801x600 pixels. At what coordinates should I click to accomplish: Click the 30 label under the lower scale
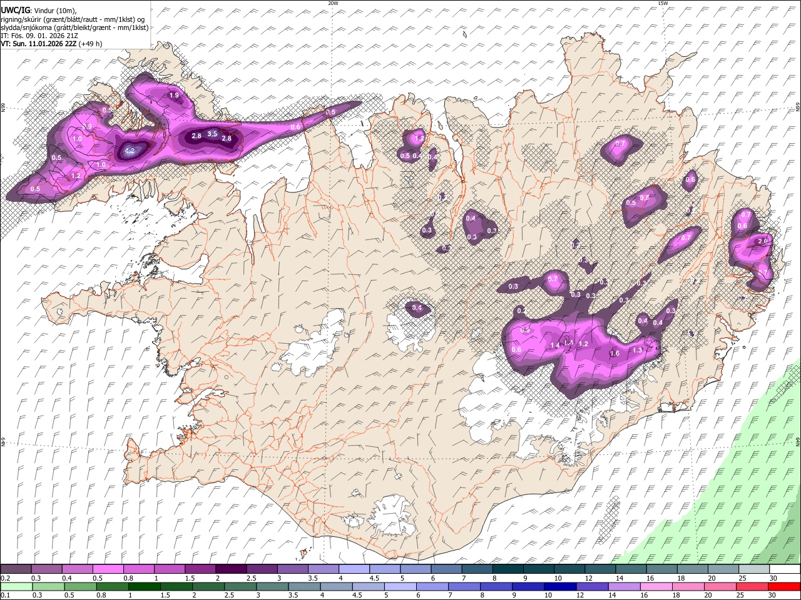coord(773,595)
